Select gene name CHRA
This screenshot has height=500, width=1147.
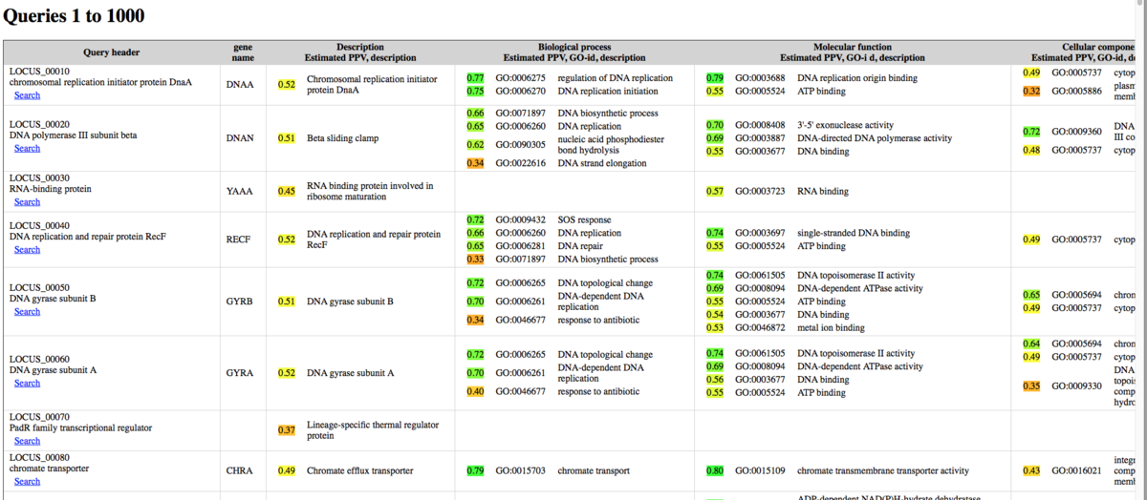(240, 470)
